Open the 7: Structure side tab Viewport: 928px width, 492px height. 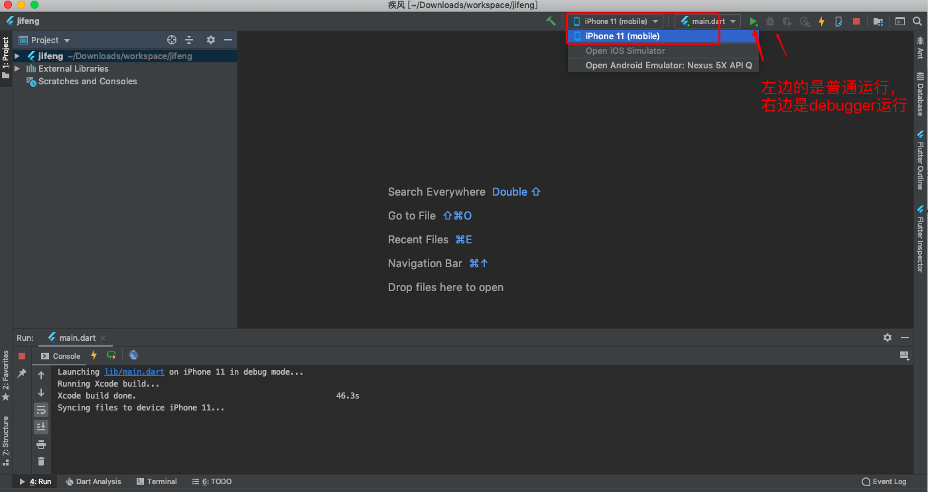point(6,441)
